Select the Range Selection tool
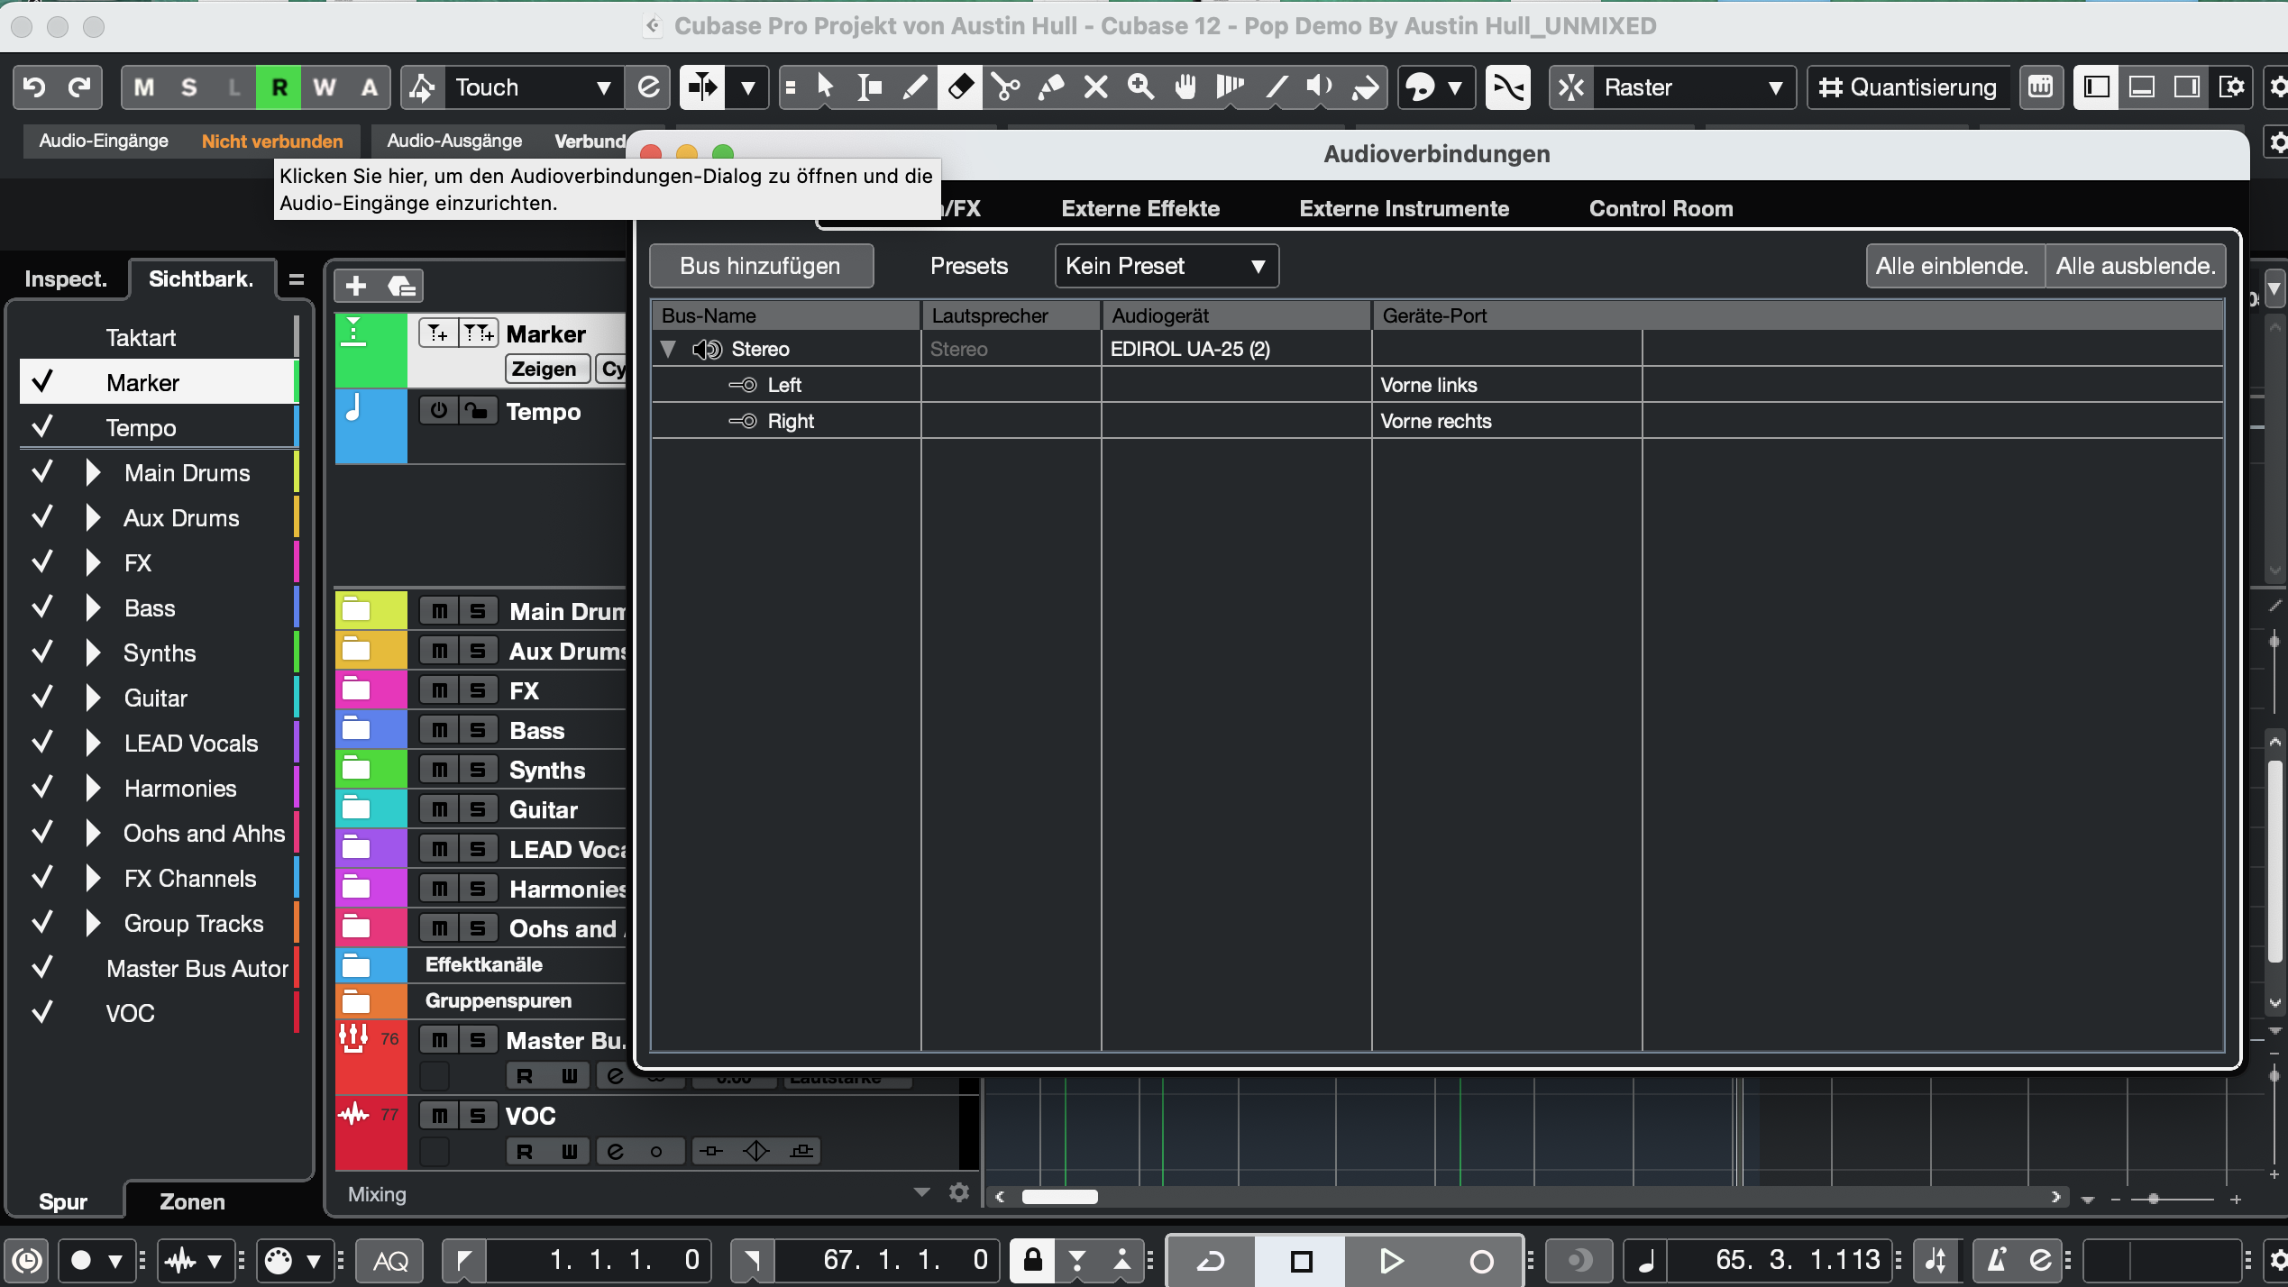This screenshot has height=1287, width=2288. [x=870, y=87]
